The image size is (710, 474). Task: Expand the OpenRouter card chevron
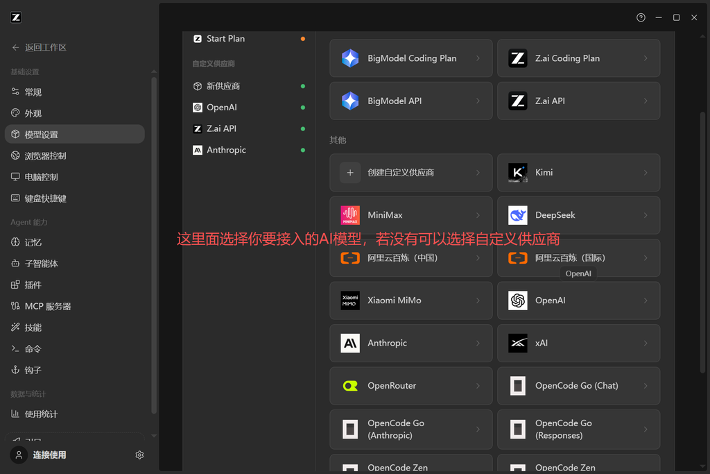[x=478, y=386]
